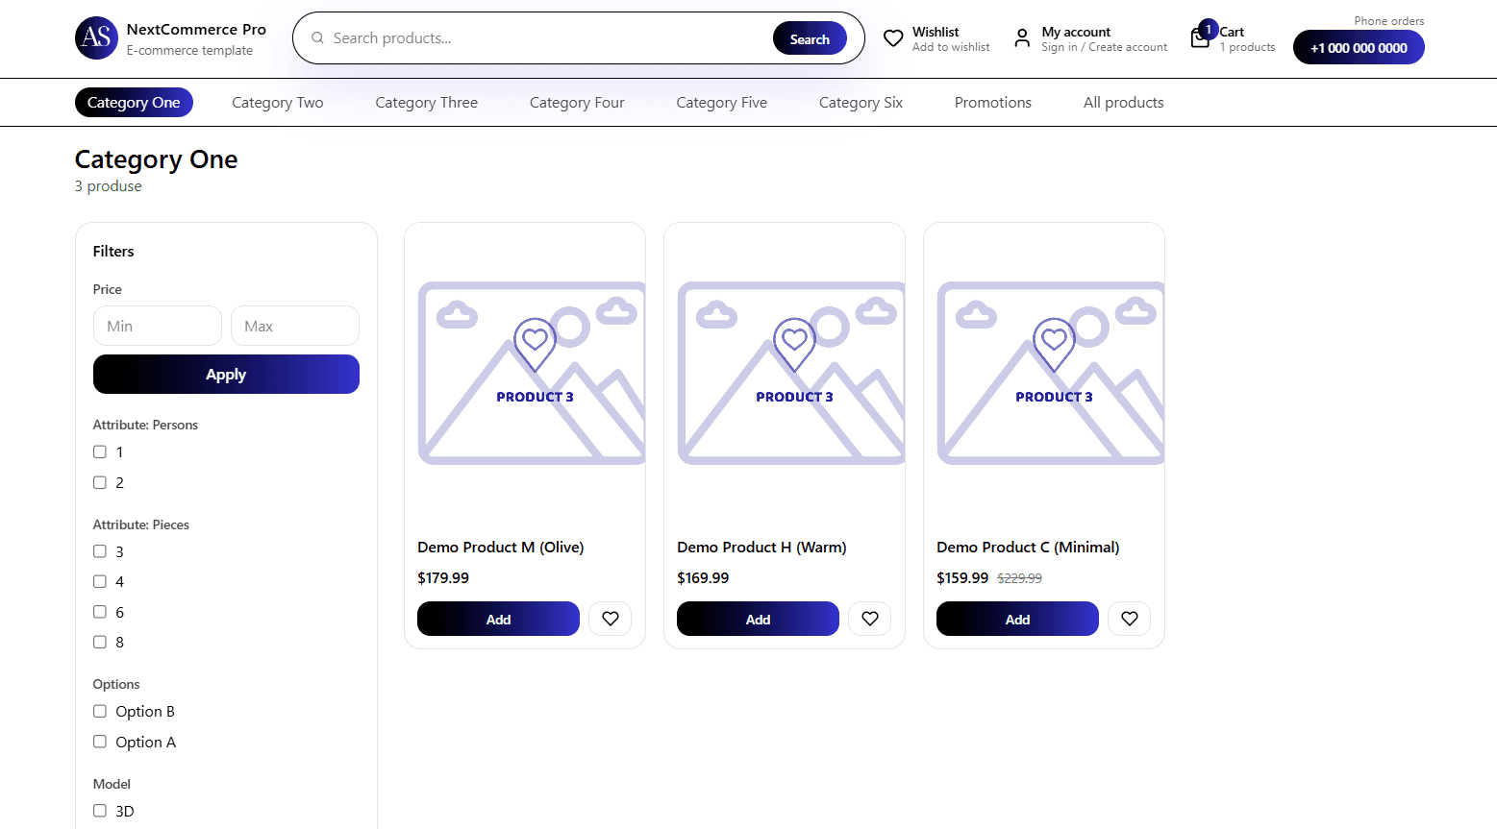The height and width of the screenshot is (829, 1497).
Task: Switch to the Category Three section
Action: [426, 102]
